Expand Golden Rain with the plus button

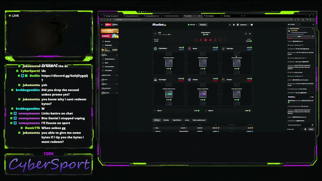pos(312,36)
